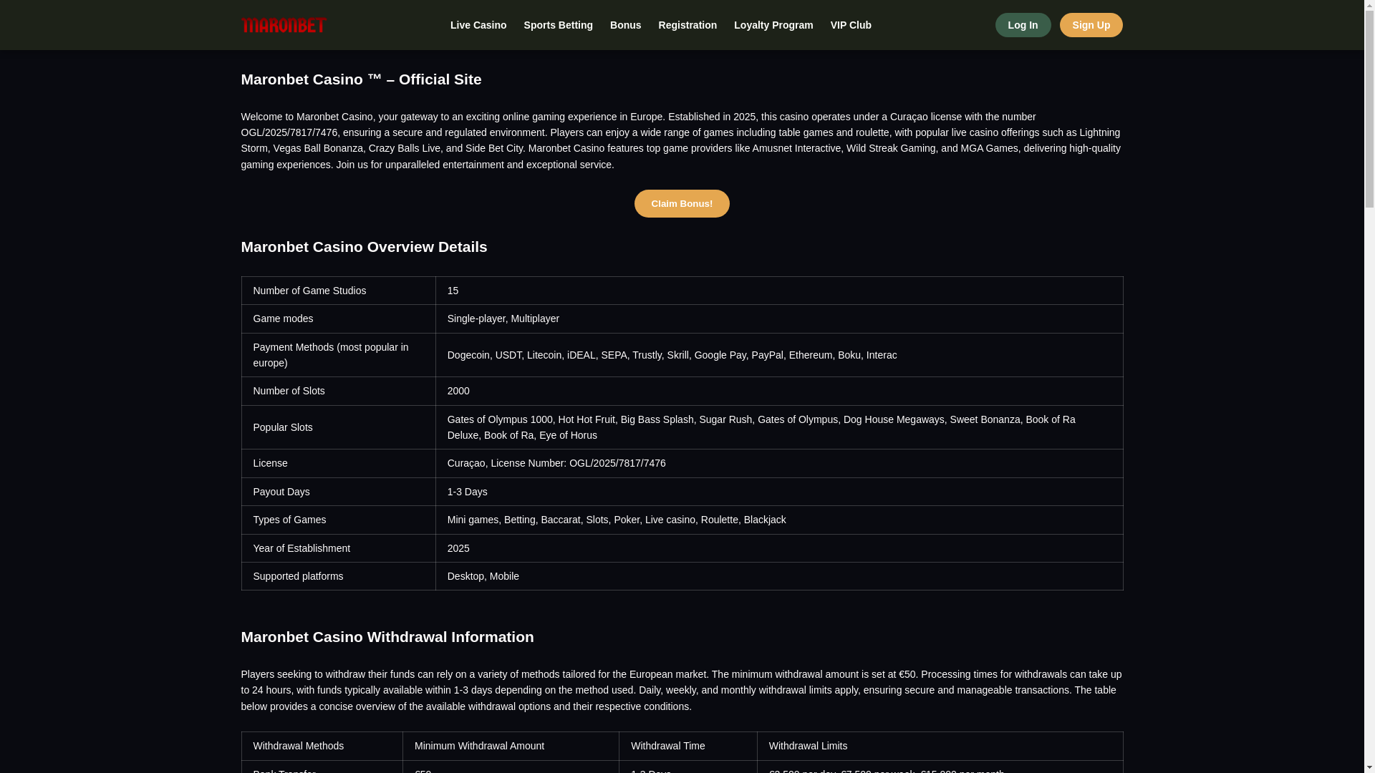Viewport: 1375px width, 773px height.
Task: Click the 'Withdrawal Time' column header
Action: [x=688, y=746]
